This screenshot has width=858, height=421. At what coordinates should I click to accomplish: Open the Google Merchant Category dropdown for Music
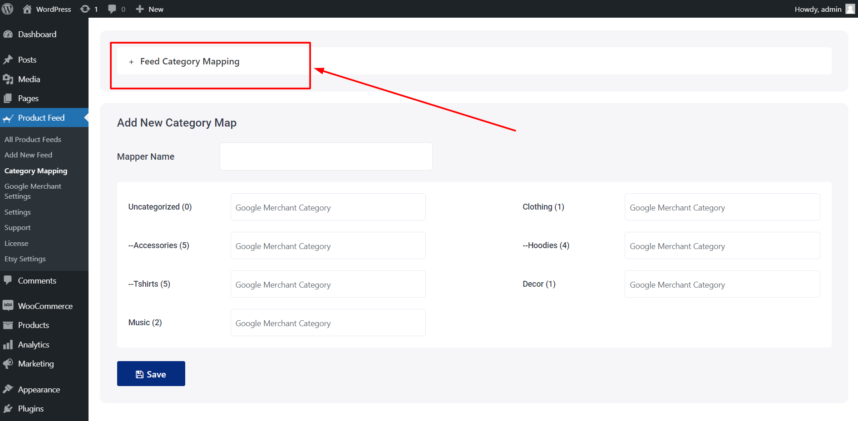pyautogui.click(x=327, y=323)
